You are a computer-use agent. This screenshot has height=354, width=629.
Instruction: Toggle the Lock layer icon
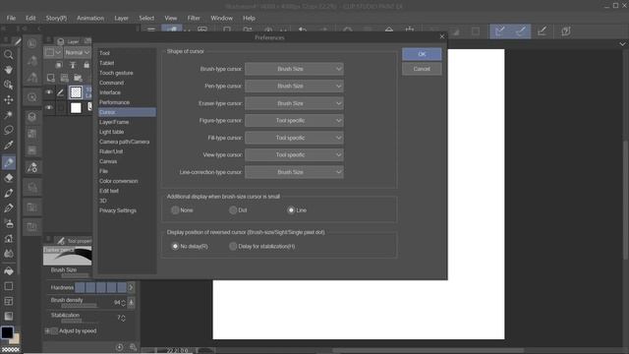pos(86,65)
